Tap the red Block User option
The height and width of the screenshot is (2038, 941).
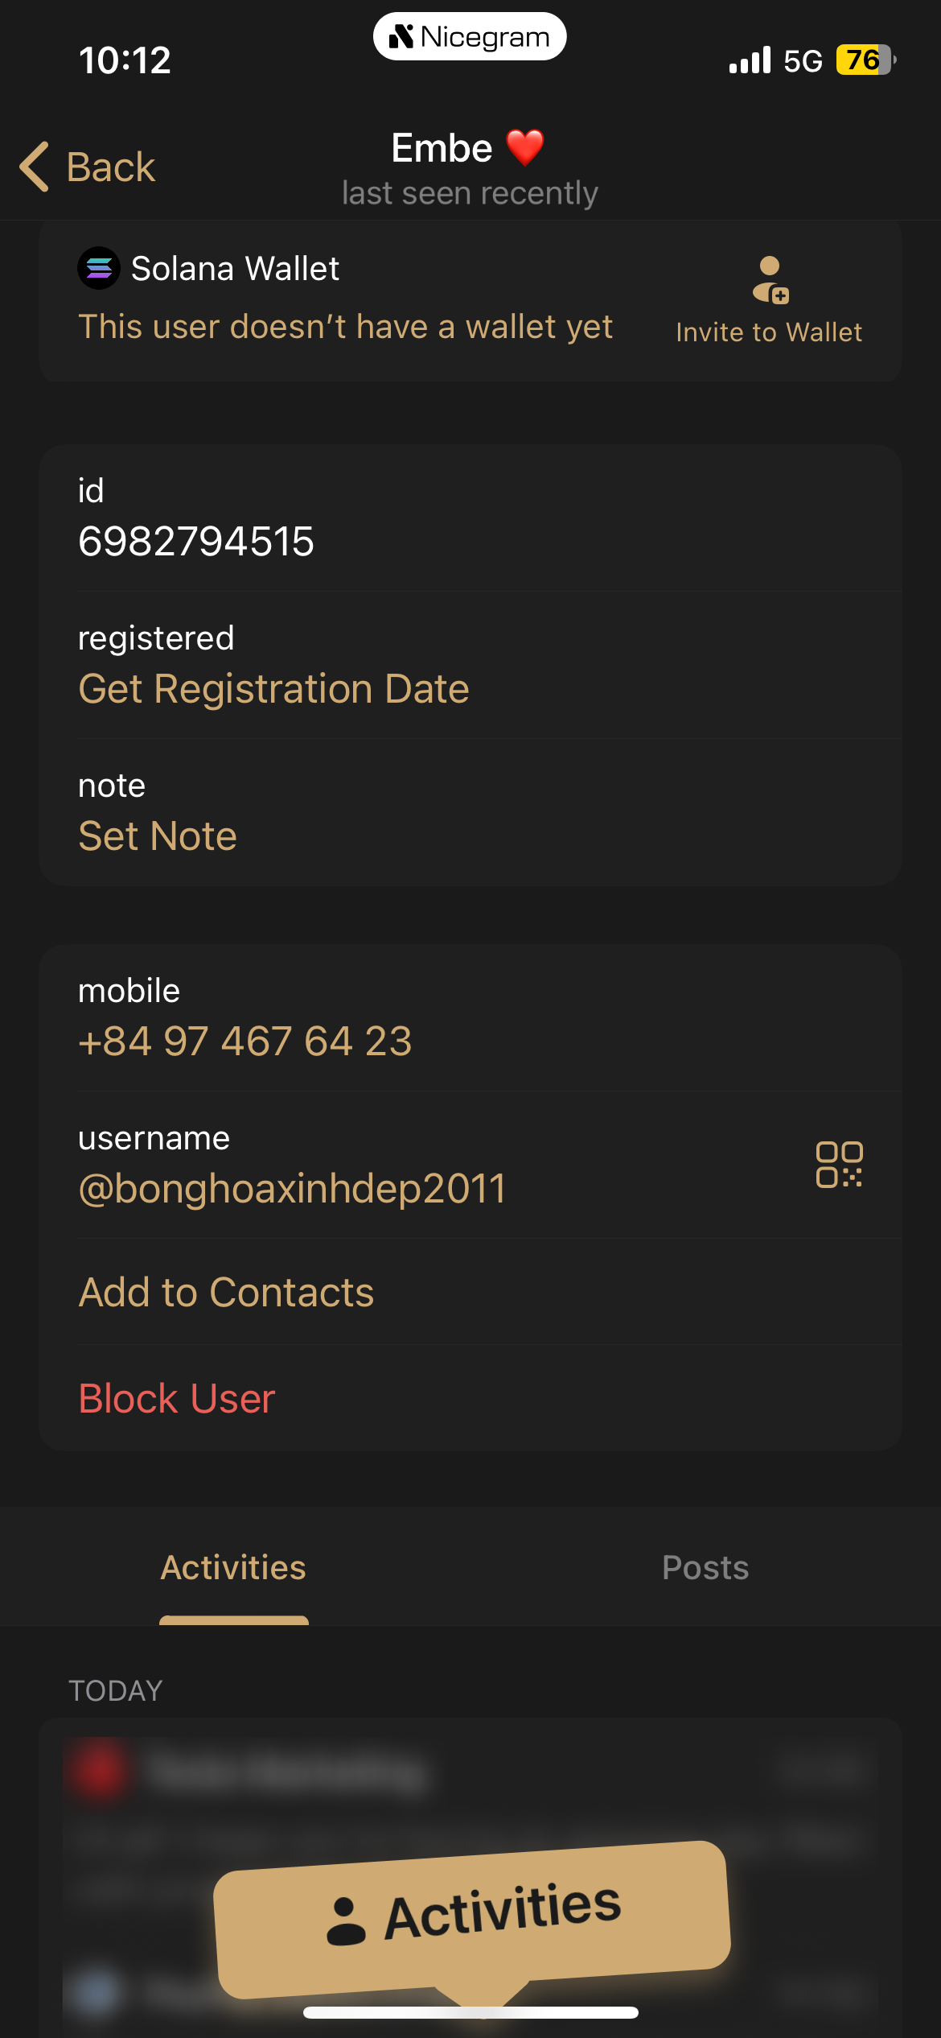[177, 1399]
